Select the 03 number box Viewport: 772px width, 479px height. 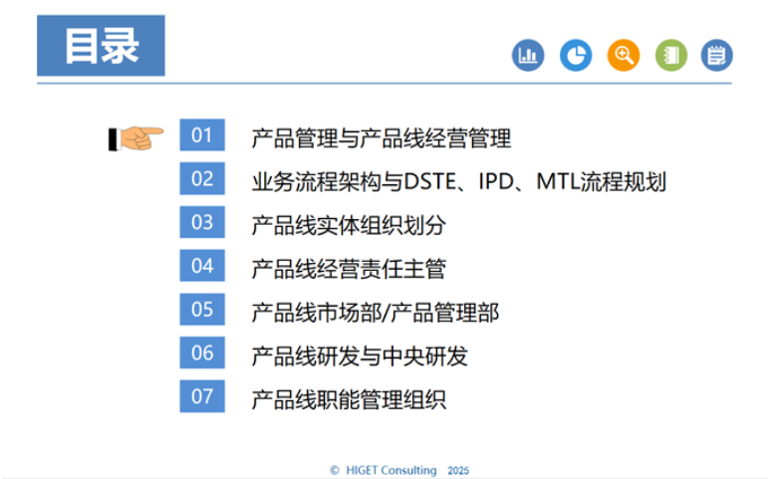[x=202, y=222]
